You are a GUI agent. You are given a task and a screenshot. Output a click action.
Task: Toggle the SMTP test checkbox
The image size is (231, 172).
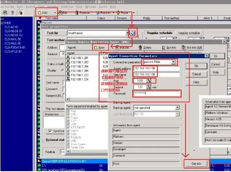click(68, 131)
